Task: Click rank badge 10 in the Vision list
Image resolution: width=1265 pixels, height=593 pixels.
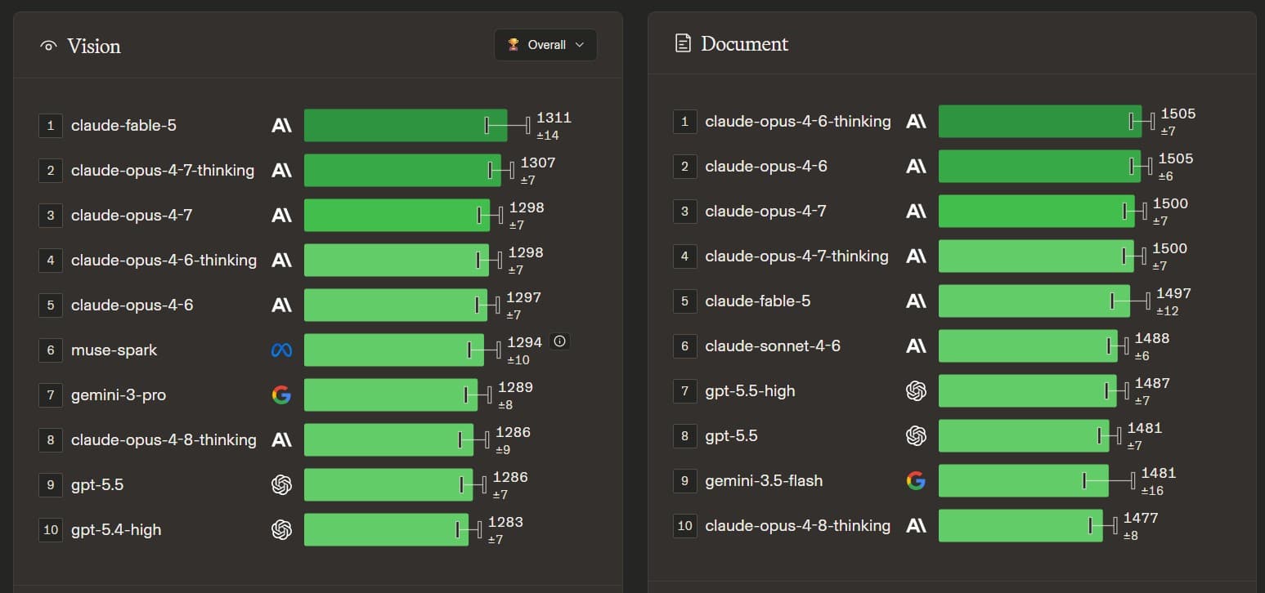Action: tap(51, 530)
